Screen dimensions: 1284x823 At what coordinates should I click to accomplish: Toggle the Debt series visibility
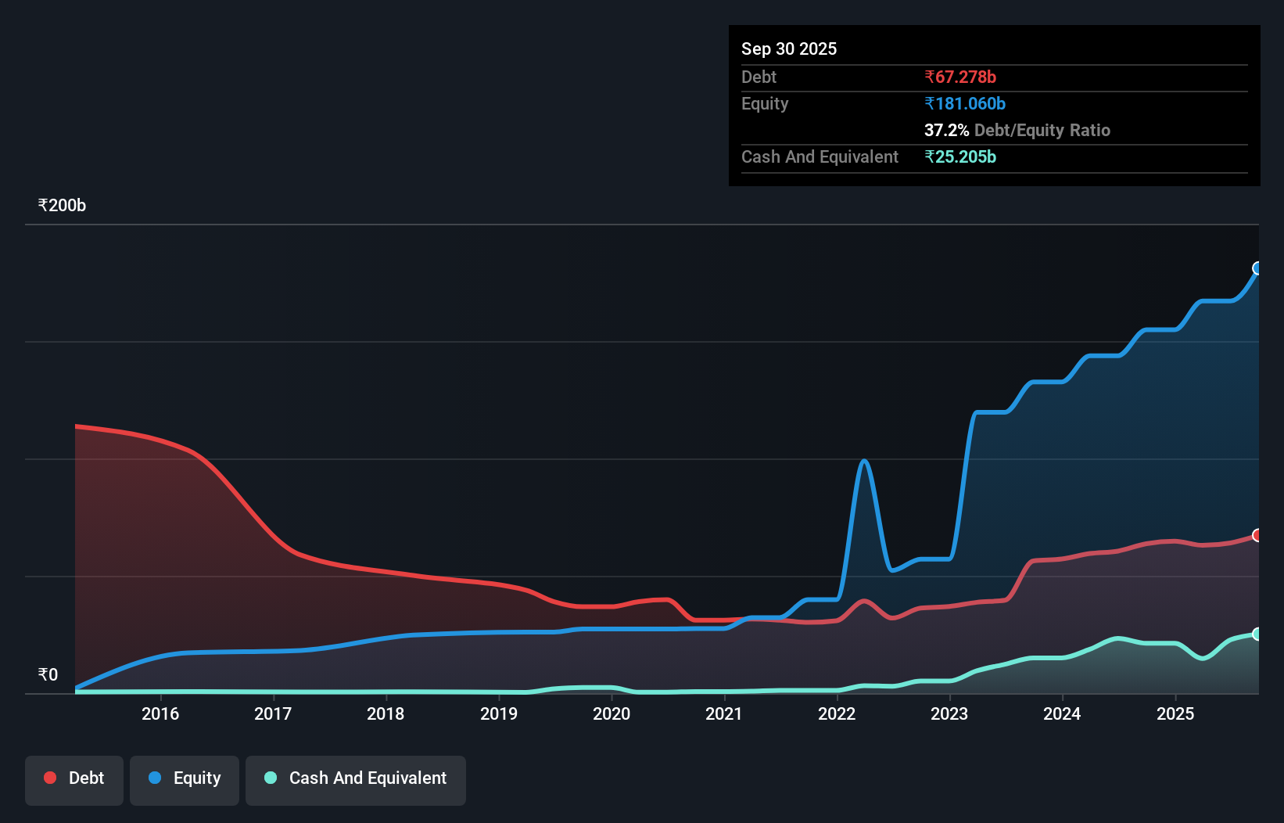(74, 778)
